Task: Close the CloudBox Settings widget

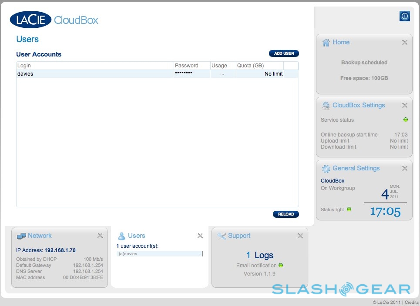Action: (404, 106)
